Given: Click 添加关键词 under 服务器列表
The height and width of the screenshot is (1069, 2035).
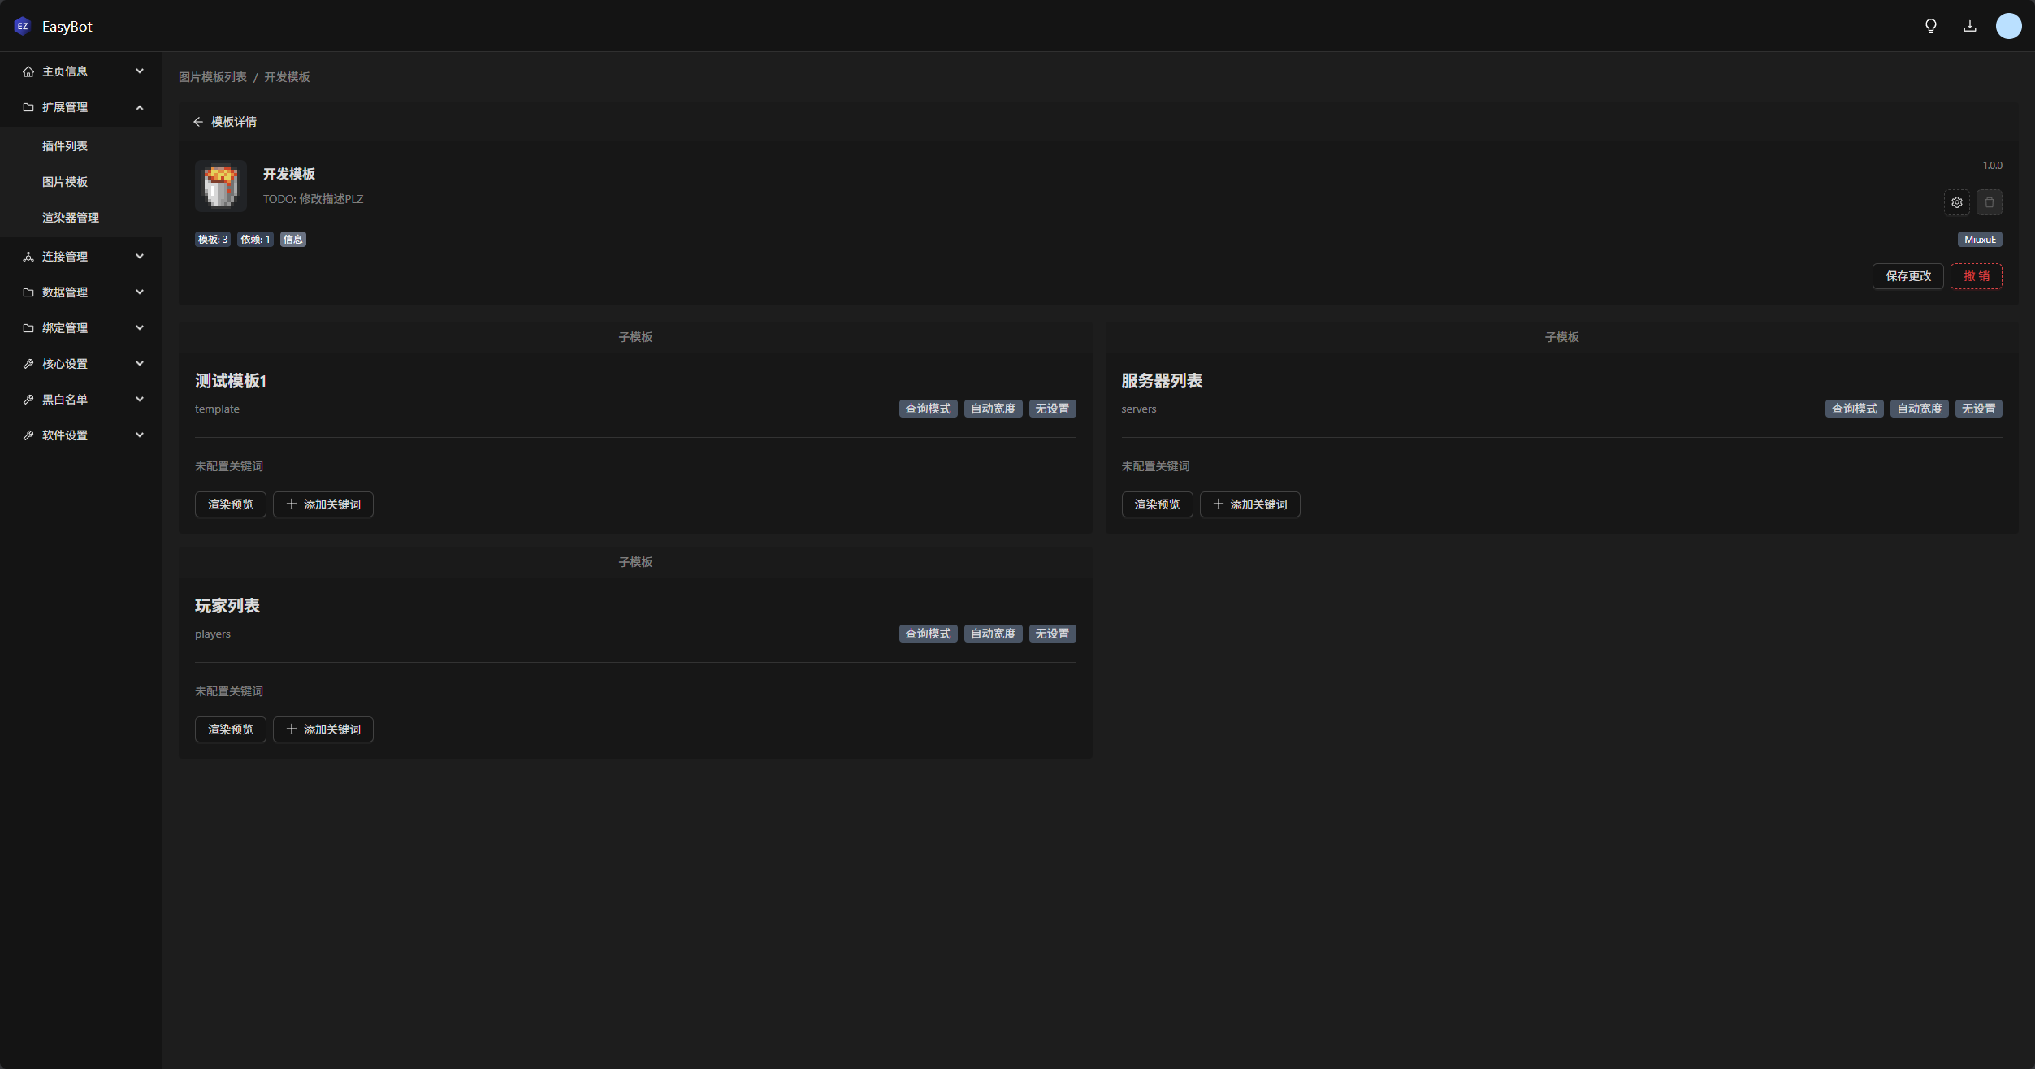Looking at the screenshot, I should tap(1249, 504).
